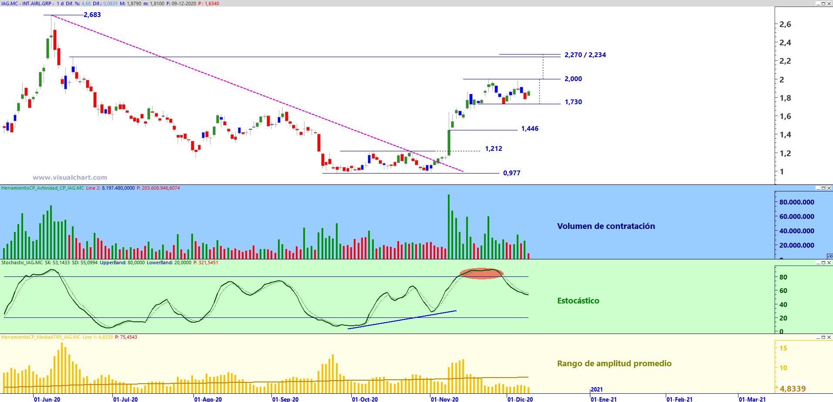Screen dimensions: 833x402
Task: Select the 1,730 support level label
Action: (573, 102)
